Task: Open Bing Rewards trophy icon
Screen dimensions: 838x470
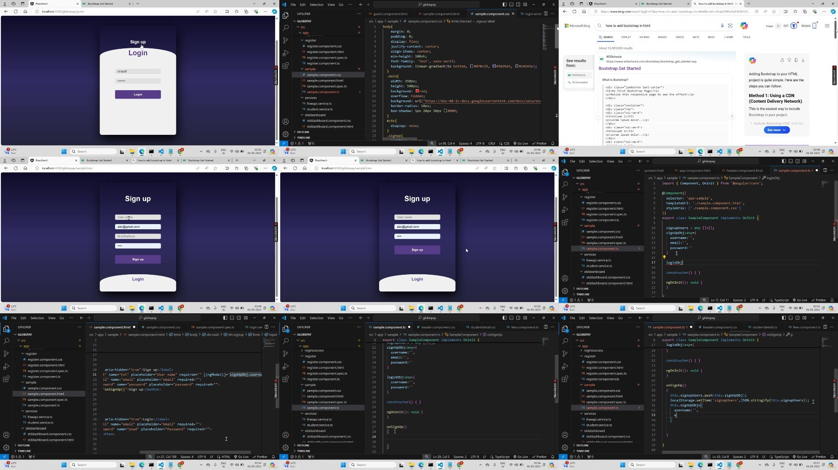Action: 794,26
